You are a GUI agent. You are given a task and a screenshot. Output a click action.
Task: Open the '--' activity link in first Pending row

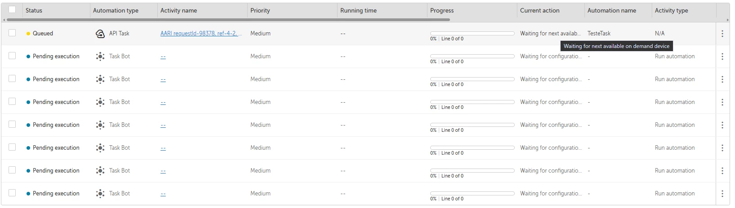click(163, 56)
